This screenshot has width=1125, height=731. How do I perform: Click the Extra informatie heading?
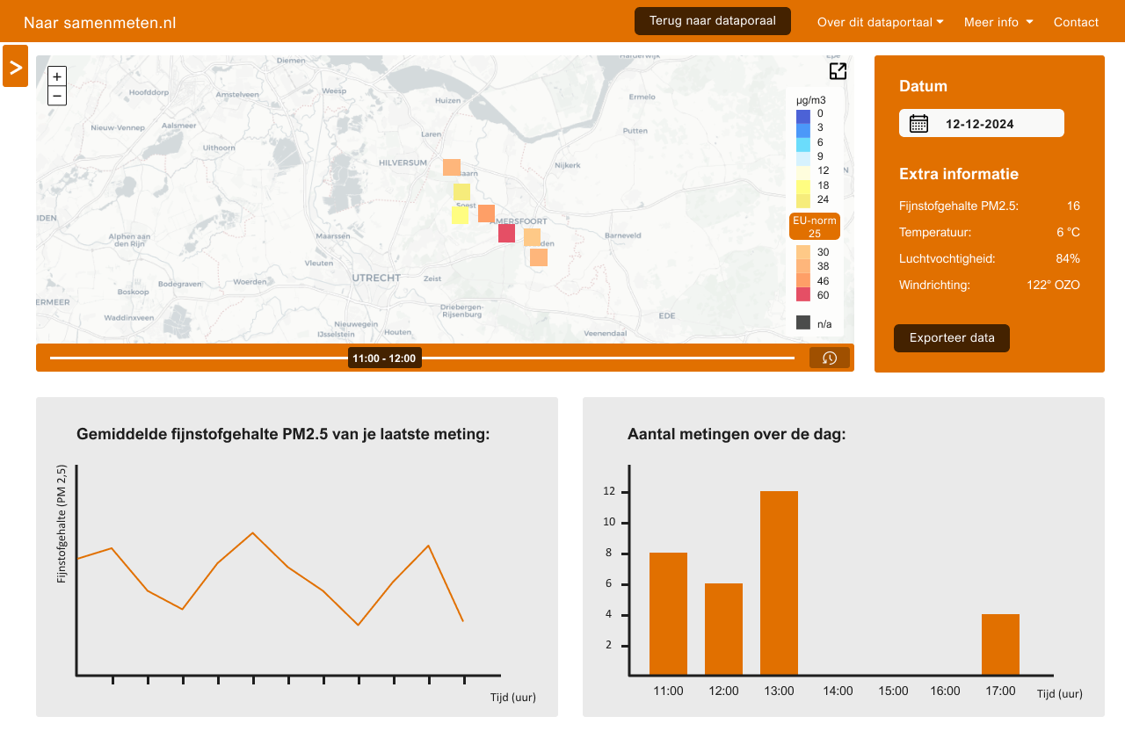pyautogui.click(x=959, y=174)
